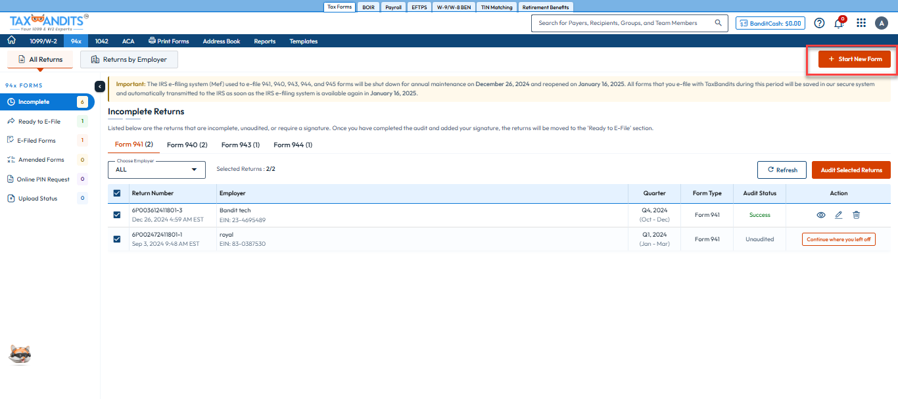Select Incomplete in the sidebar
The image size is (898, 399).
47,102
